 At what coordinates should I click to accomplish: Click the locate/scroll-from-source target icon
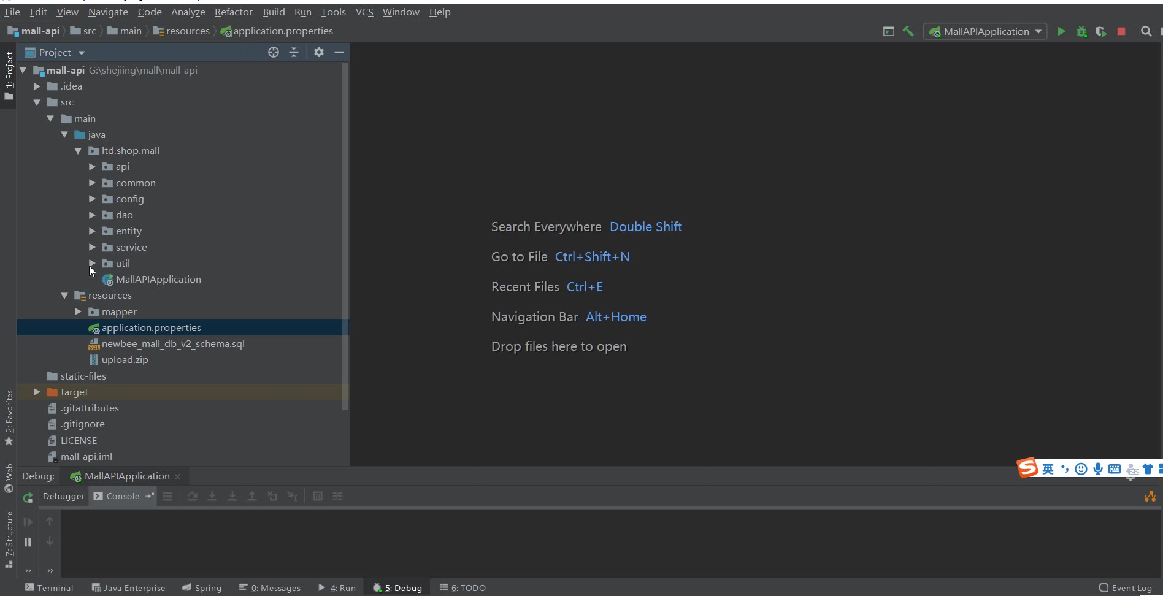point(274,52)
